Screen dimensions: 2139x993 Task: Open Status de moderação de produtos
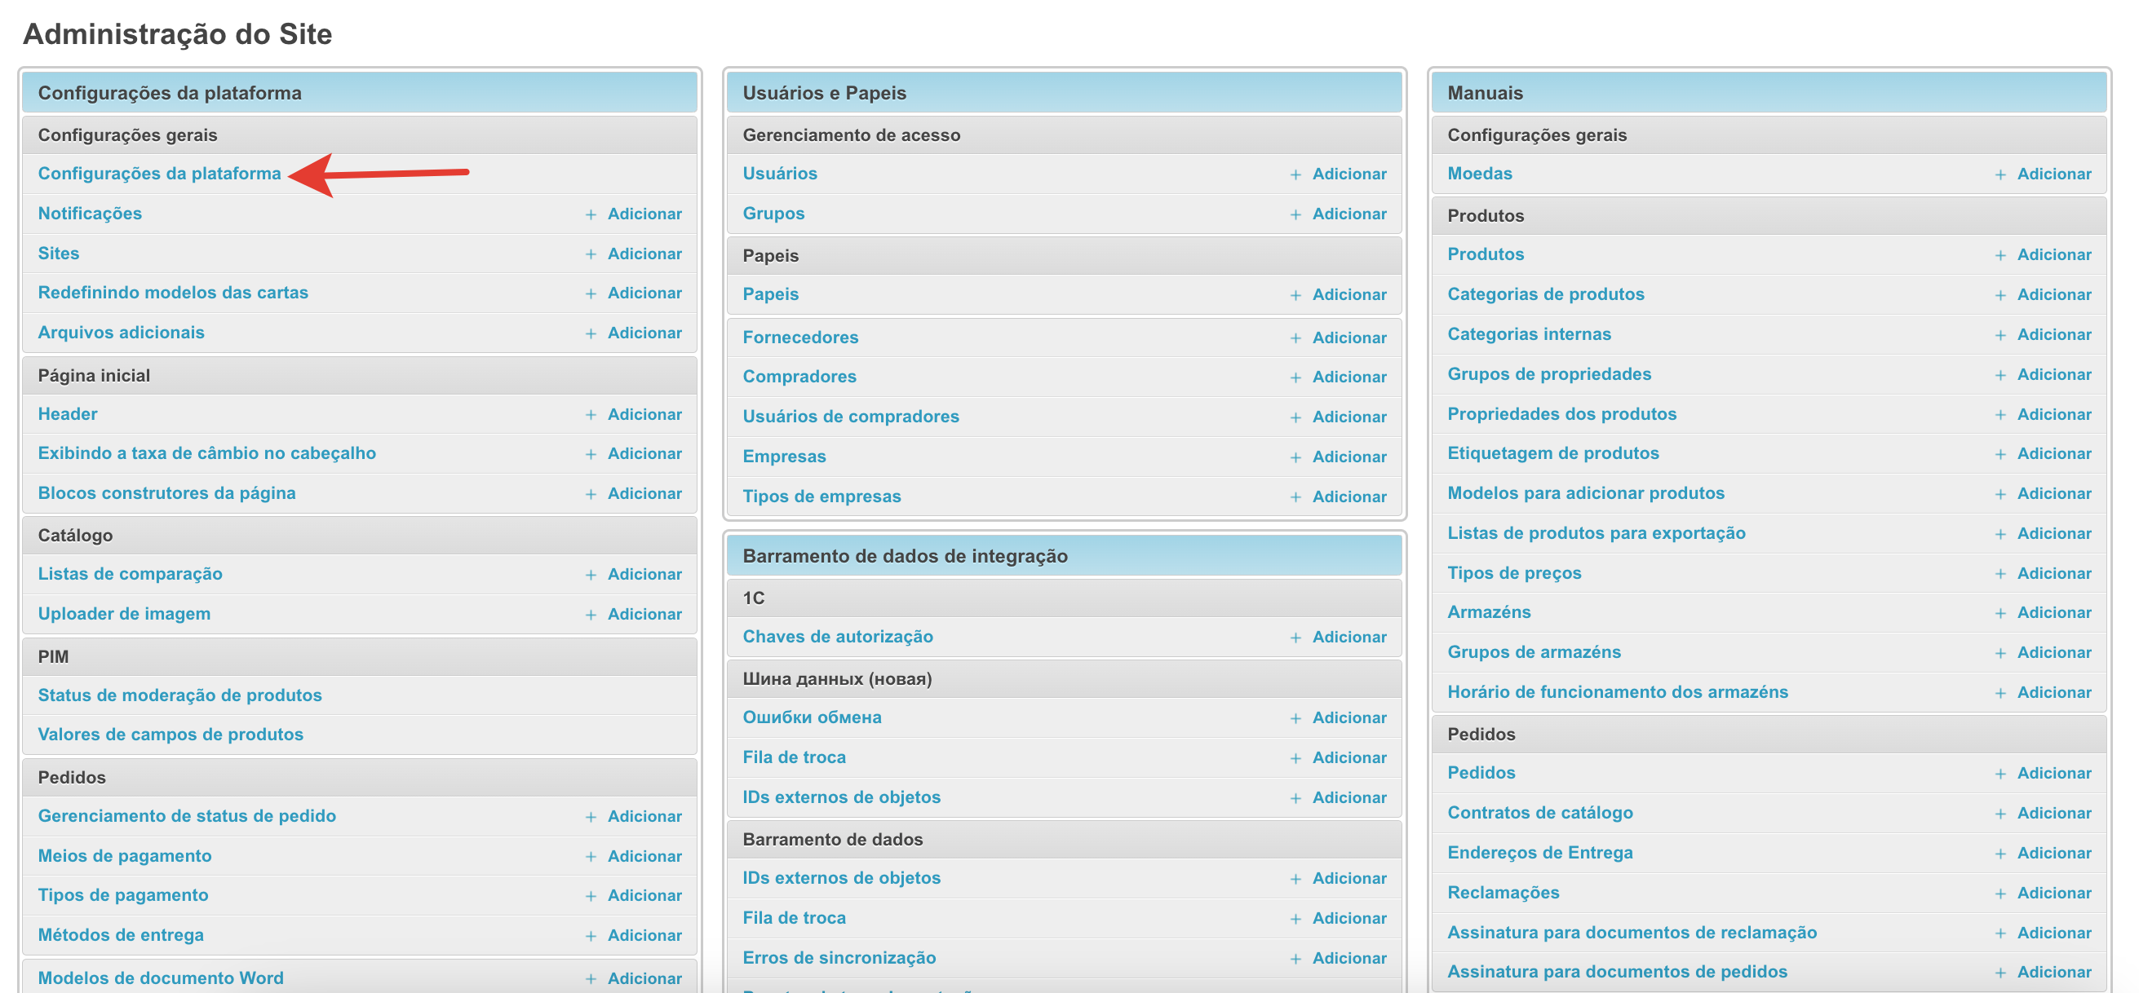(x=179, y=695)
